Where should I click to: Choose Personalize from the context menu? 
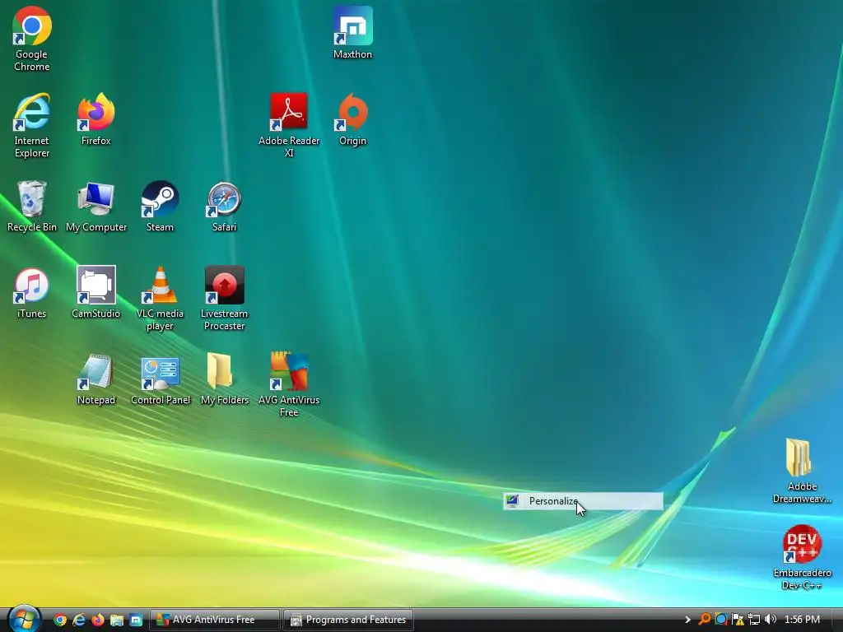click(584, 501)
